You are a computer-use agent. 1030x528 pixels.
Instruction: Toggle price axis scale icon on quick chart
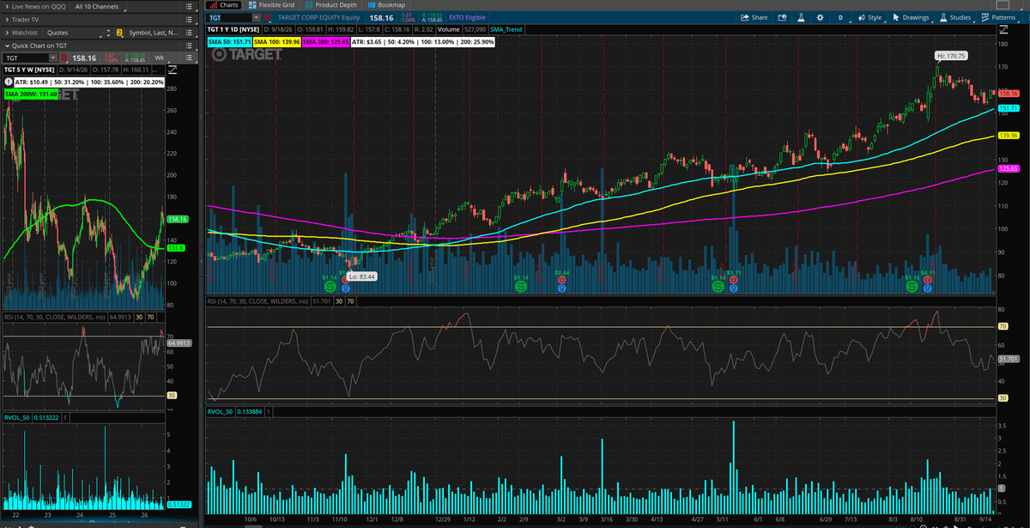[172, 70]
